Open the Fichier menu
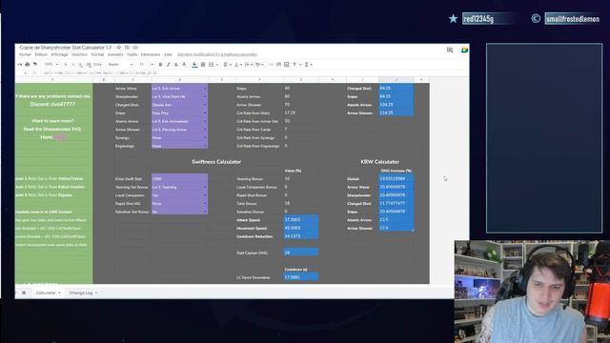610x343 pixels. [x=25, y=55]
